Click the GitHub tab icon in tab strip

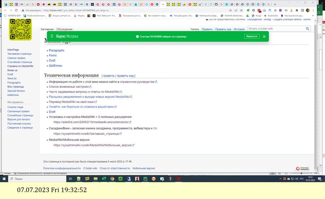point(216,4)
